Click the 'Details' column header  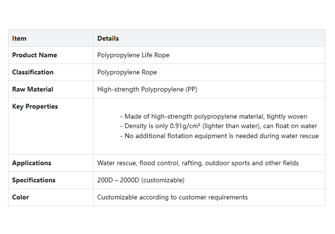tap(108, 38)
